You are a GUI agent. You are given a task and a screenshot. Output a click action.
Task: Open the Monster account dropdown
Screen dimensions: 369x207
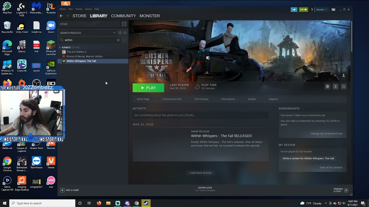(321, 9)
